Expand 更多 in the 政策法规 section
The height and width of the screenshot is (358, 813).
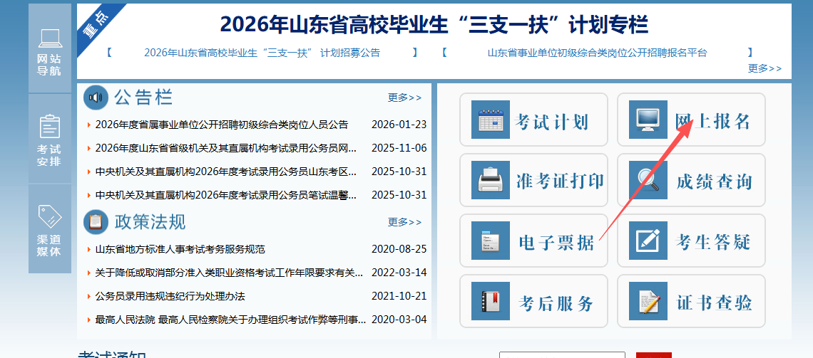[x=404, y=222]
